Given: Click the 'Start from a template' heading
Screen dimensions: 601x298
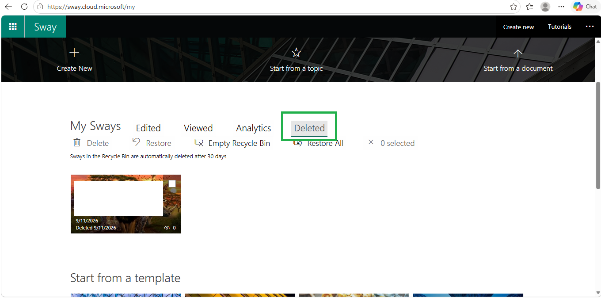Looking at the screenshot, I should [125, 278].
